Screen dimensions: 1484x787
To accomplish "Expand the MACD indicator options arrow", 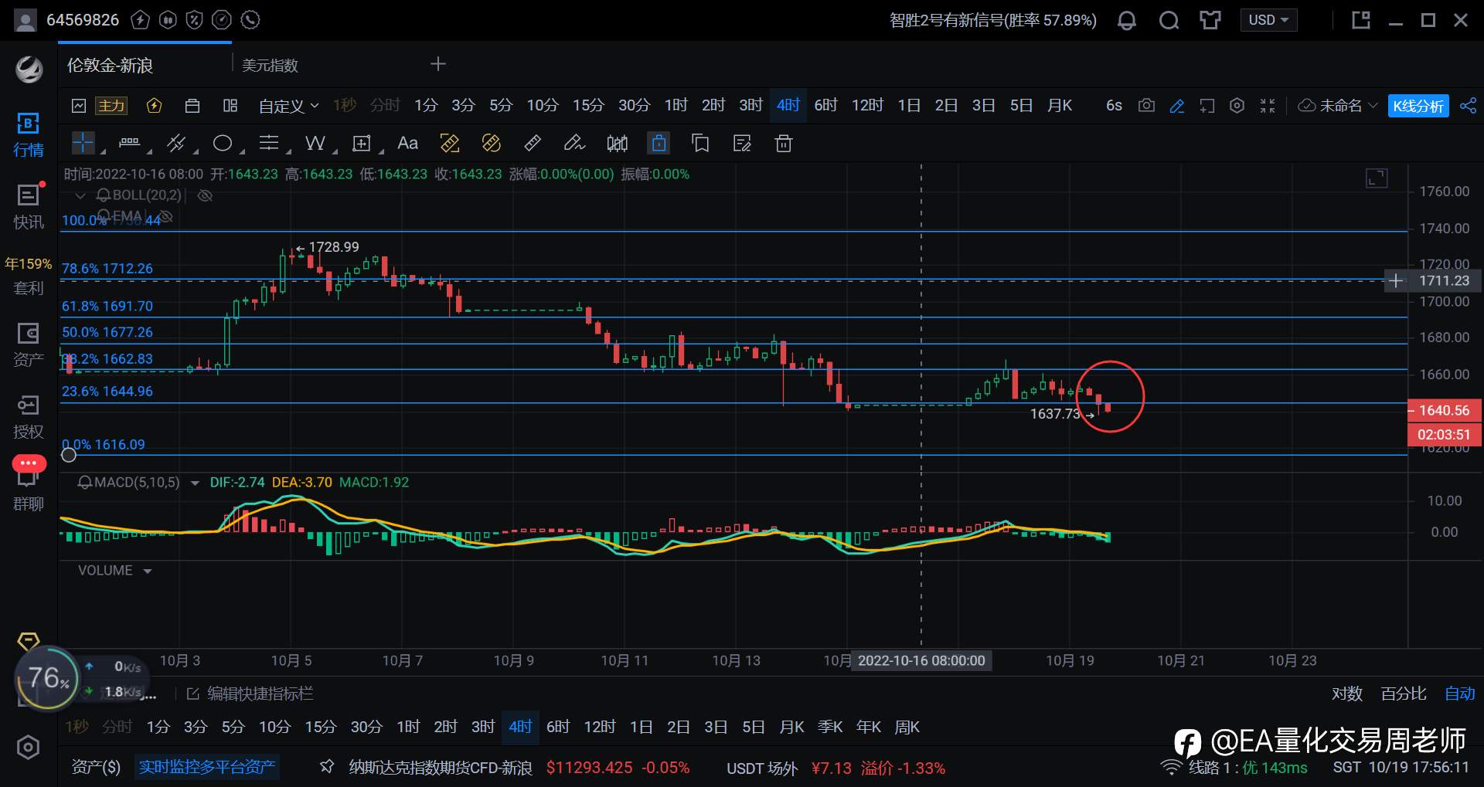I will pyautogui.click(x=195, y=483).
